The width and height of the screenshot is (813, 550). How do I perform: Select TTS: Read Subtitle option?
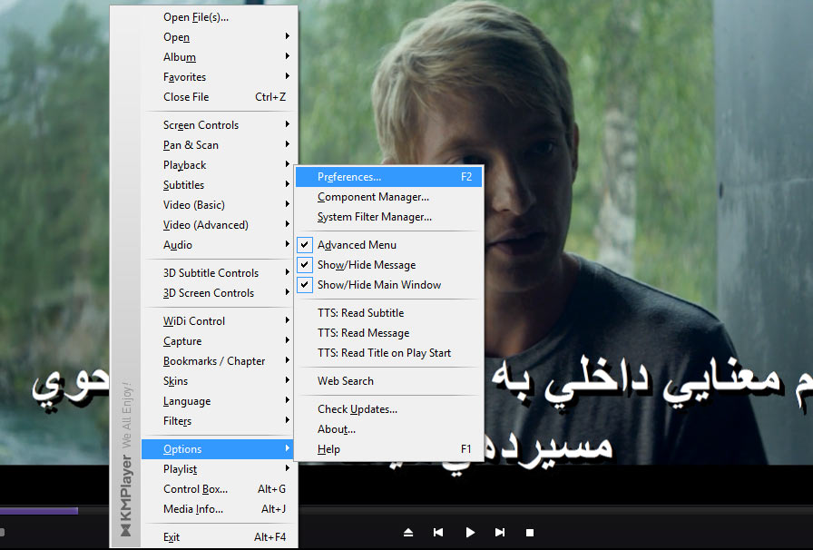(360, 313)
